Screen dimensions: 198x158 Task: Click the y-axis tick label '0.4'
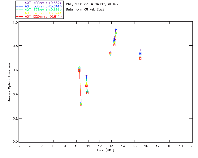click(15, 94)
